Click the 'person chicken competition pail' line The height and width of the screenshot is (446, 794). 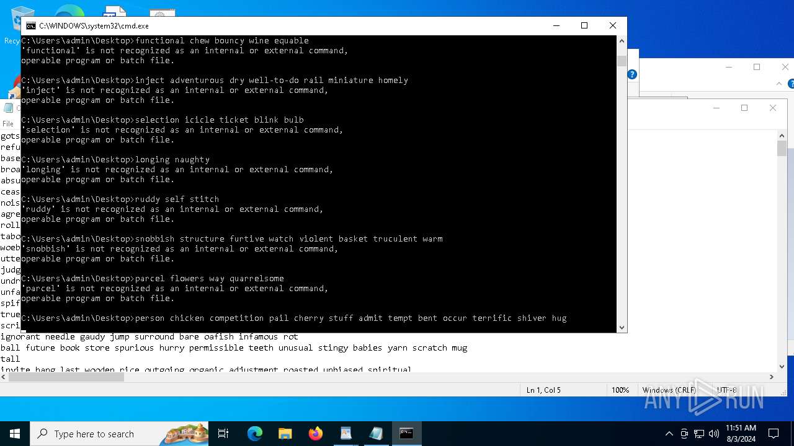[x=294, y=318]
